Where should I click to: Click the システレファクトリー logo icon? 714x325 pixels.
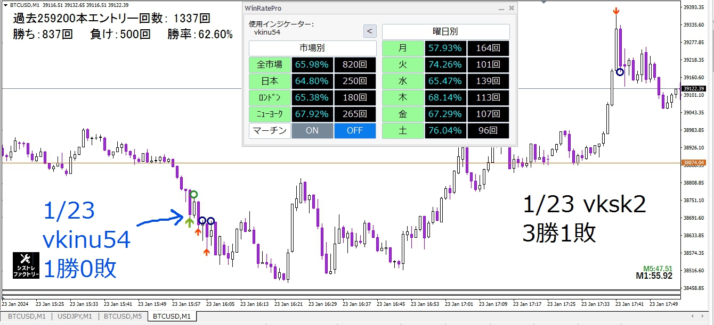(x=27, y=265)
